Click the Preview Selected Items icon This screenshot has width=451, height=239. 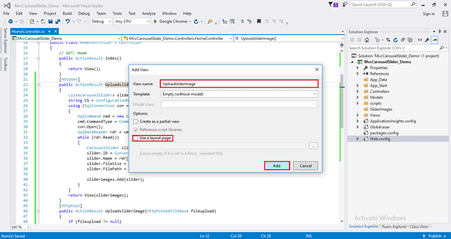(x=435, y=40)
